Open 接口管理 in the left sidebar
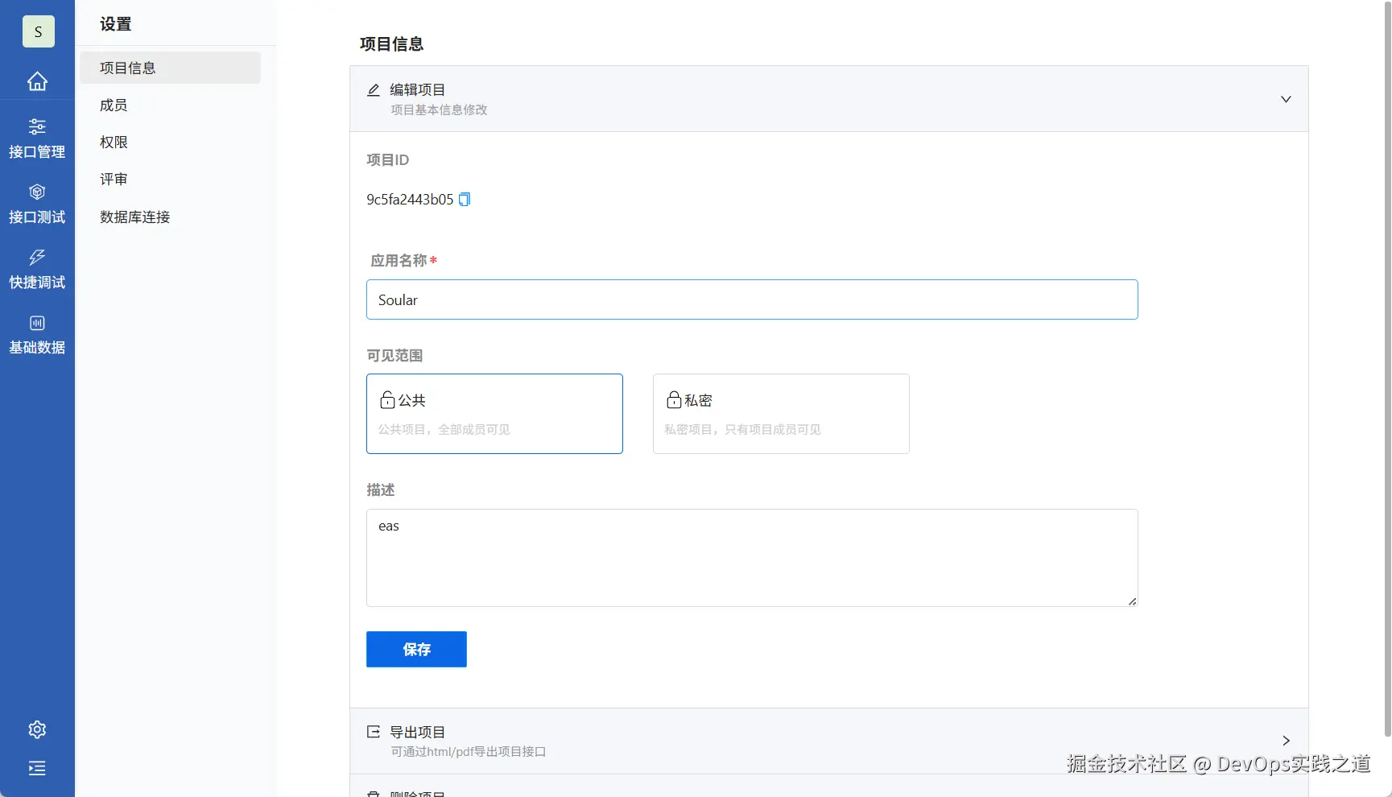This screenshot has height=797, width=1392. pos(37,138)
